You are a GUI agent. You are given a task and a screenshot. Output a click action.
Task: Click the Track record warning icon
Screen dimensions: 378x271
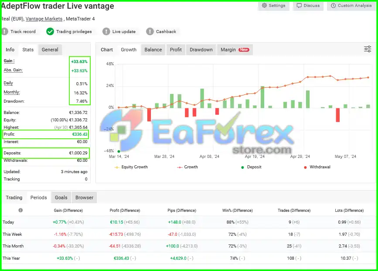coord(5,31)
